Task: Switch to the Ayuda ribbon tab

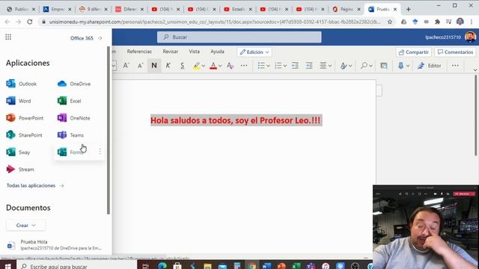Action: pyautogui.click(x=217, y=52)
